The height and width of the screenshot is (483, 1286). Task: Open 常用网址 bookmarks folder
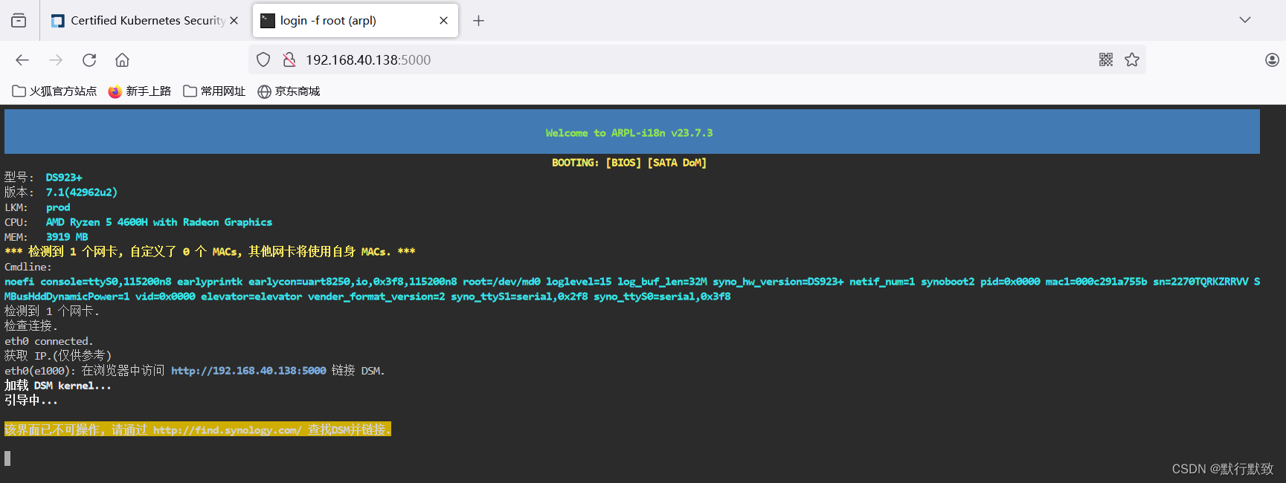coord(214,91)
